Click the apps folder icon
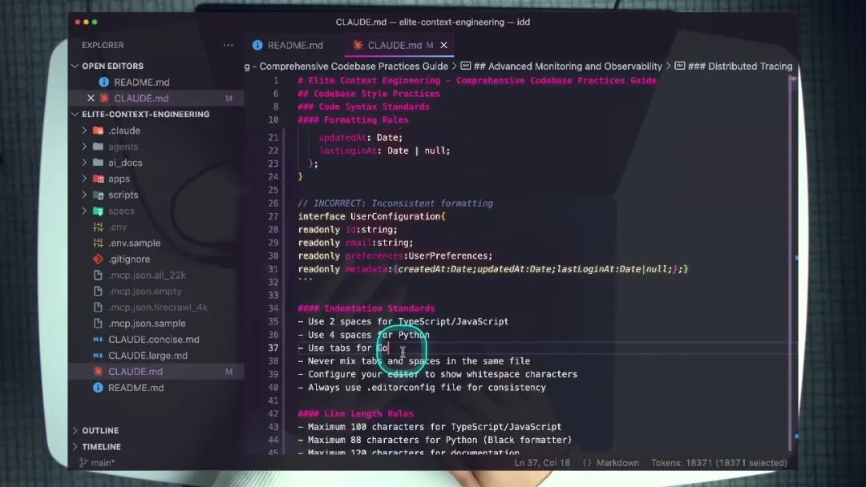This screenshot has width=866, height=487. (99, 178)
